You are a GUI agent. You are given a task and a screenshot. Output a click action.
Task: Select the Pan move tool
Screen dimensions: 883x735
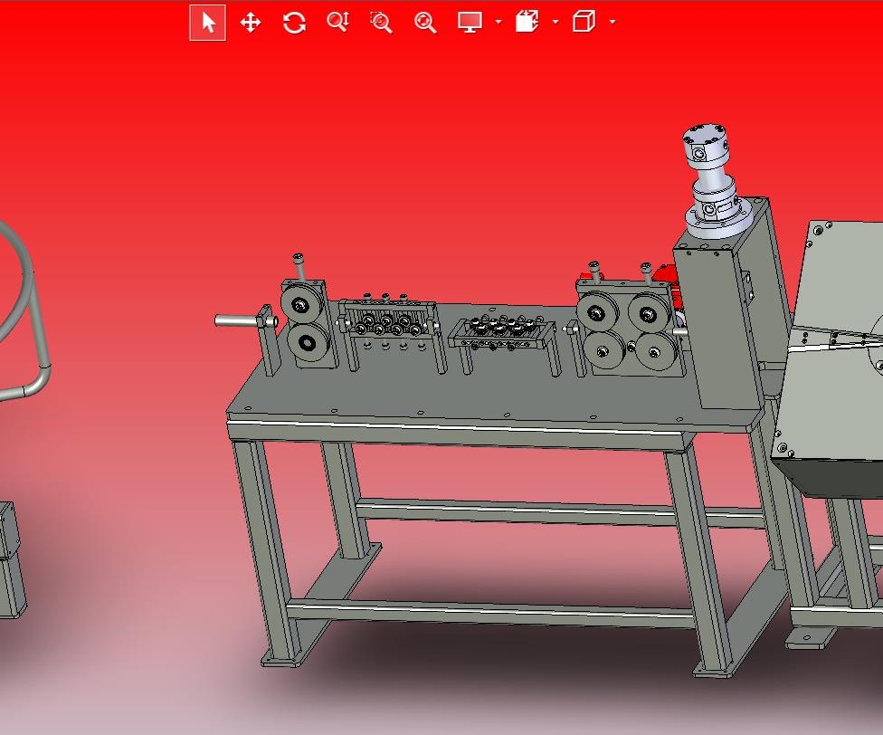tap(251, 23)
